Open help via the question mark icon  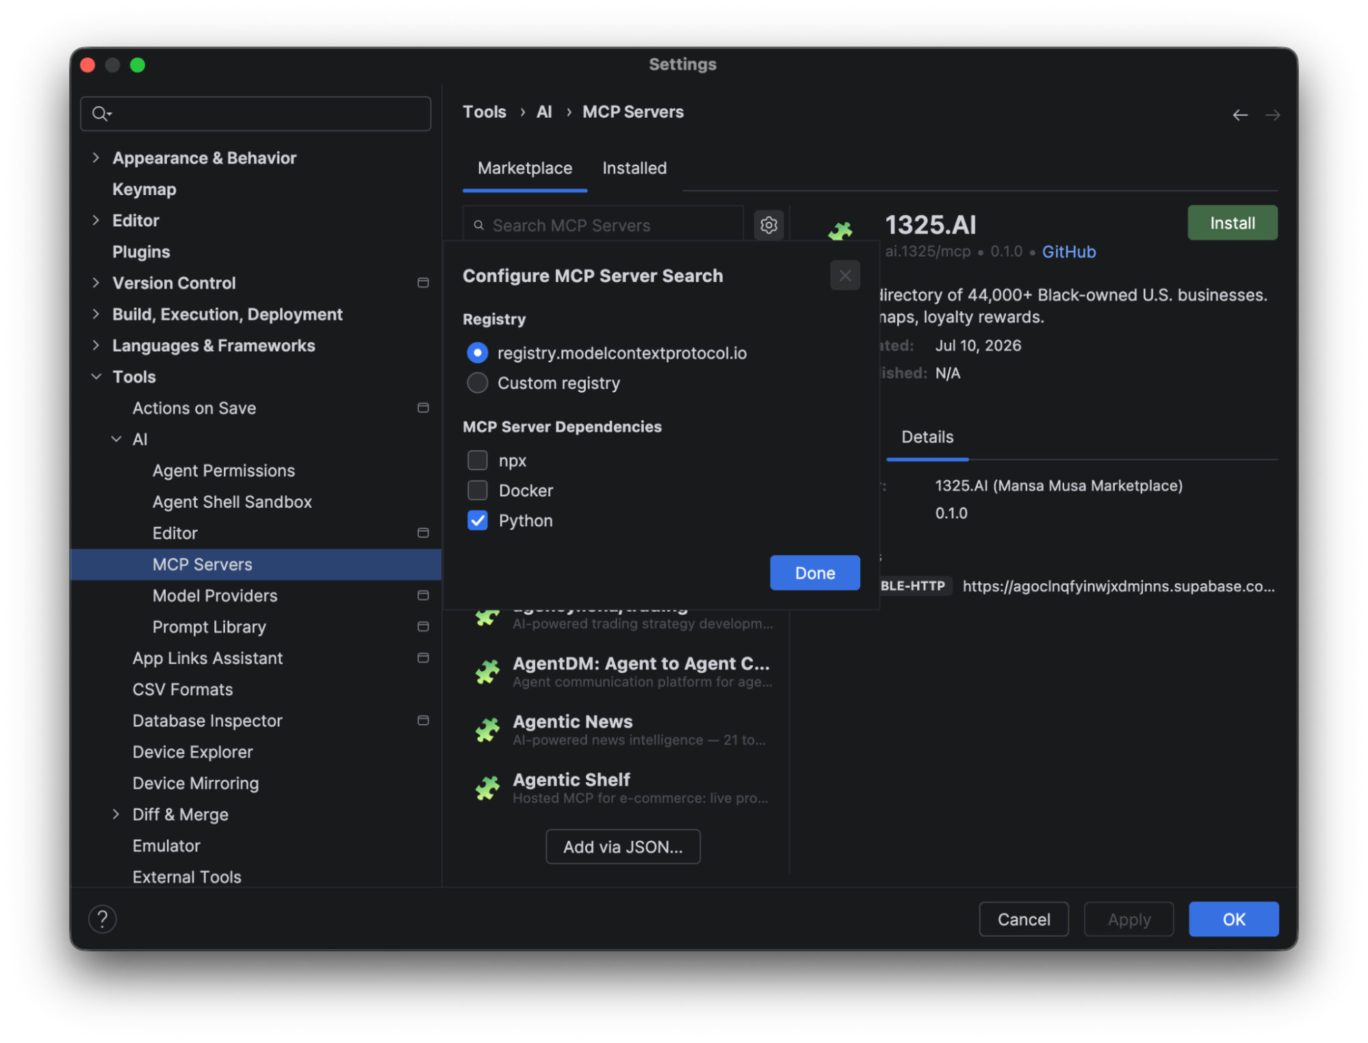click(103, 919)
